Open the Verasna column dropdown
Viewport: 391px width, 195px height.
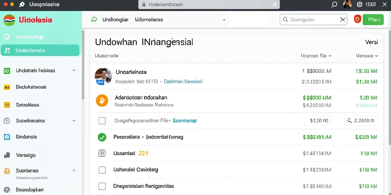(376, 56)
